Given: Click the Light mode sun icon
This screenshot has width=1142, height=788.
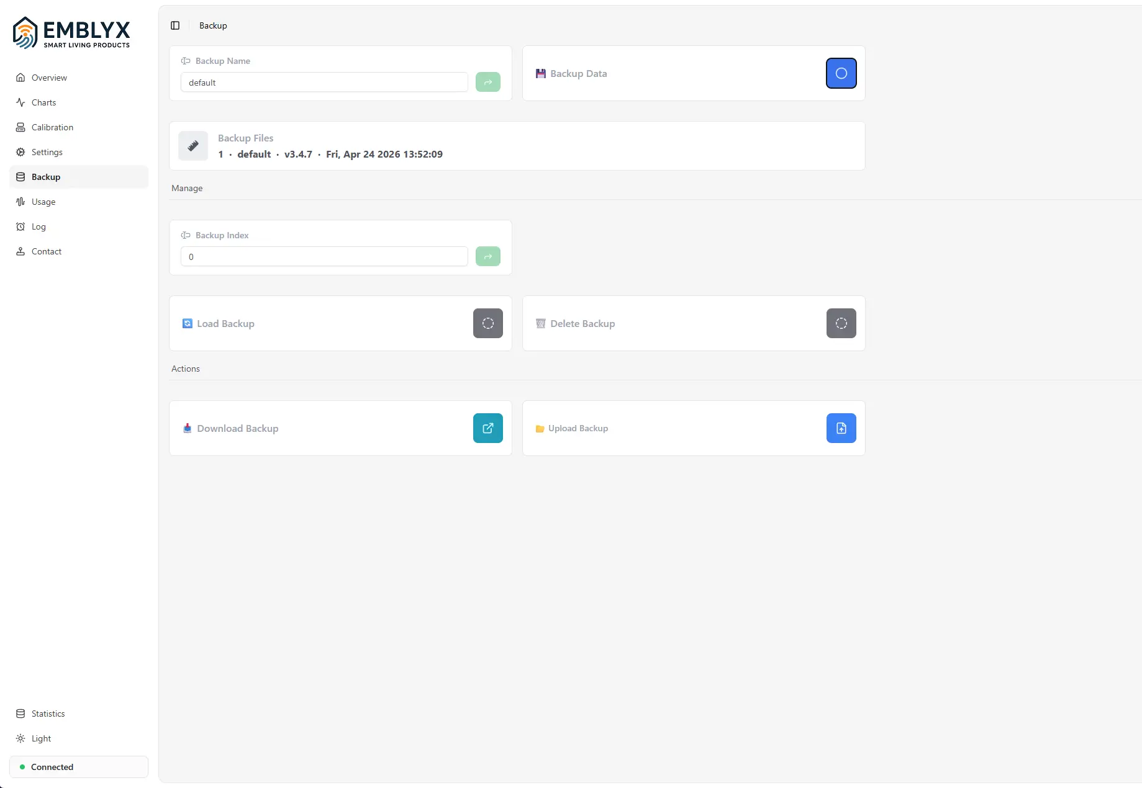Looking at the screenshot, I should [x=20, y=738].
